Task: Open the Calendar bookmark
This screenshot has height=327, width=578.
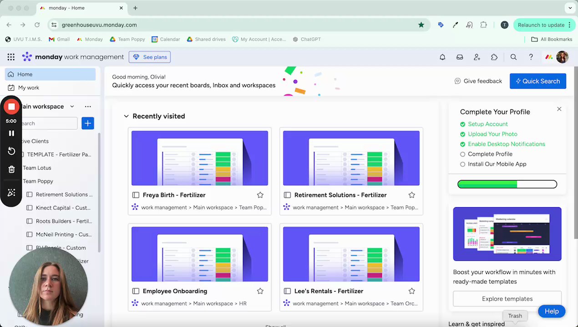Action: pyautogui.click(x=166, y=40)
